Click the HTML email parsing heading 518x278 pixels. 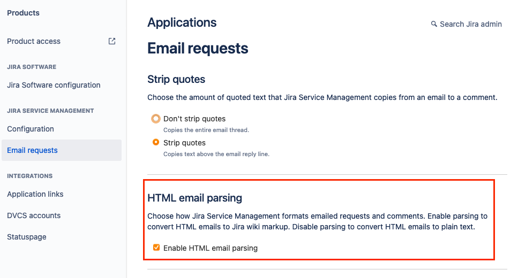pyautogui.click(x=194, y=198)
